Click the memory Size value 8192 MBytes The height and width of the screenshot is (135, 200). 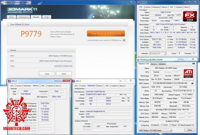[x=26, y=94]
